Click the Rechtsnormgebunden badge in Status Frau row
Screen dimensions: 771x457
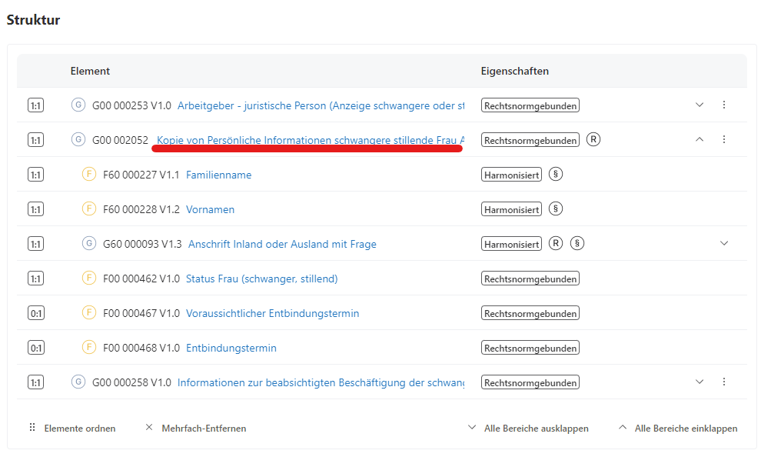tap(530, 279)
